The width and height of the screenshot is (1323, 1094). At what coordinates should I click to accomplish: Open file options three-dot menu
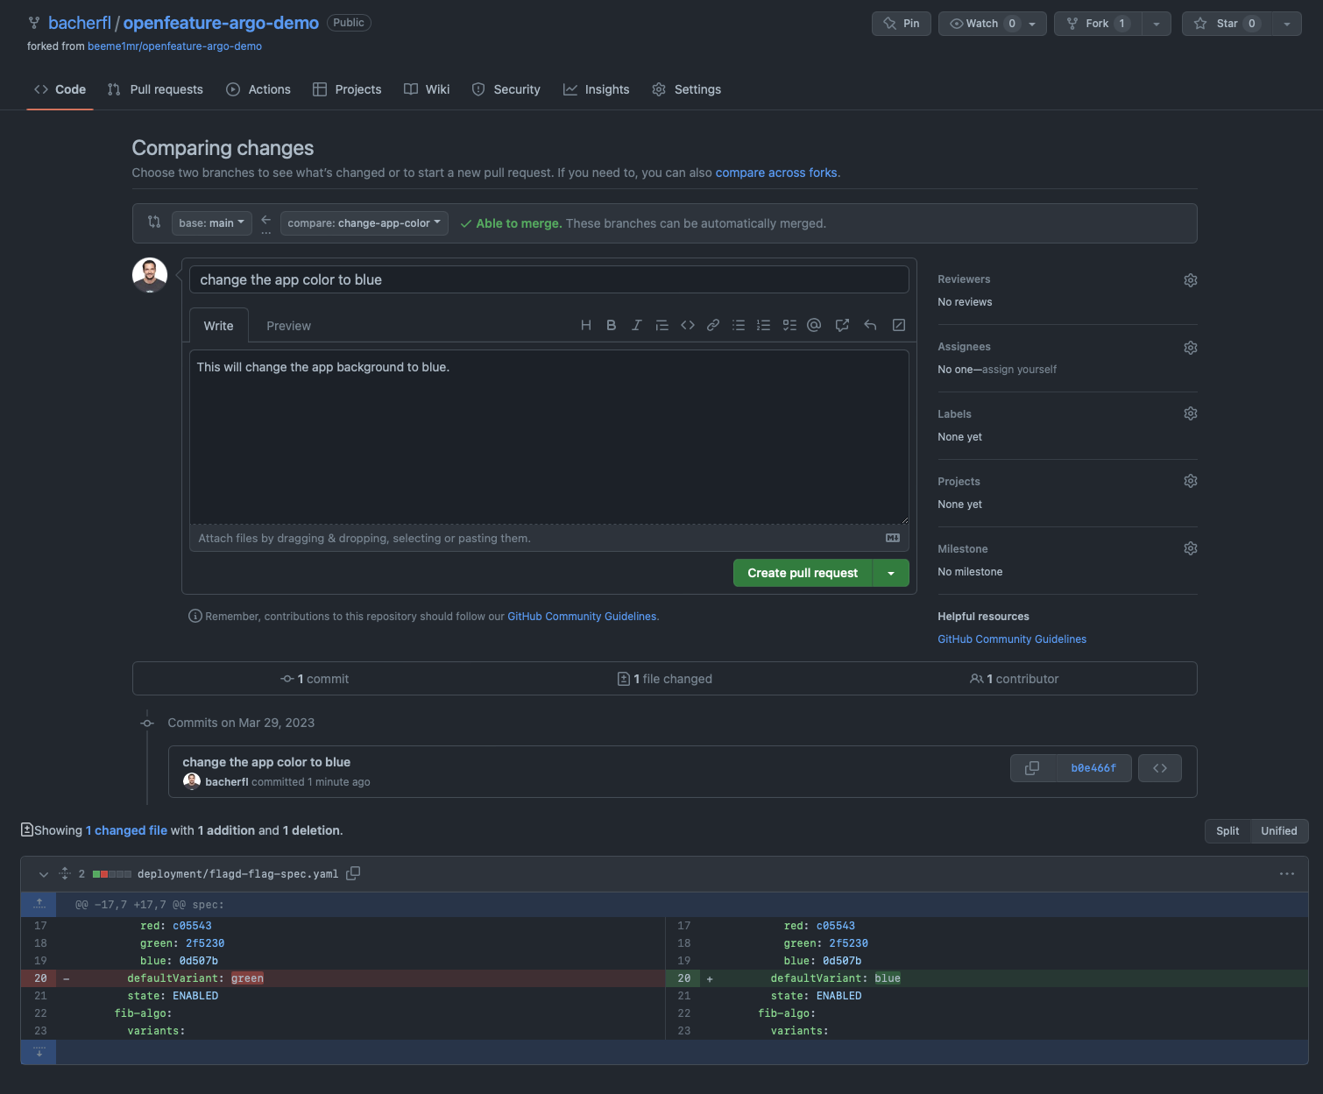click(1287, 873)
